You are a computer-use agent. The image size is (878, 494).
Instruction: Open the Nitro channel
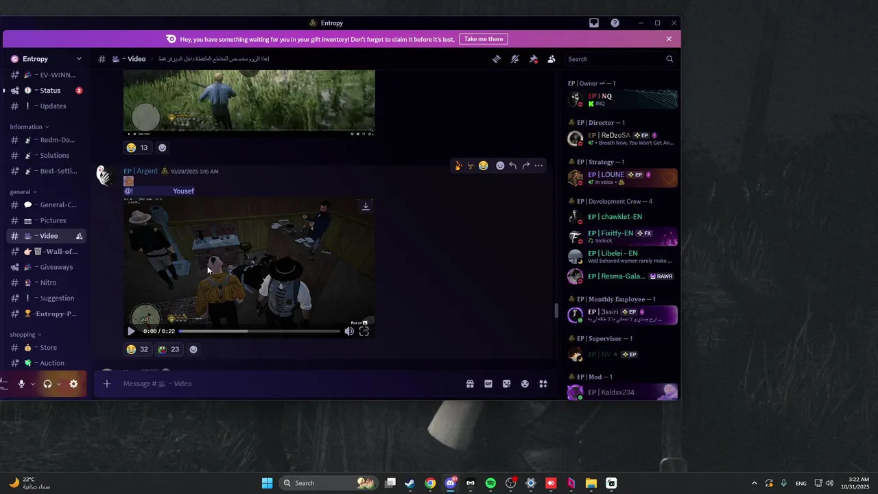pos(47,283)
